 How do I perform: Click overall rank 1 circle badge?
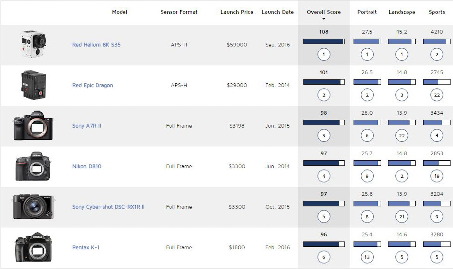pyautogui.click(x=324, y=54)
